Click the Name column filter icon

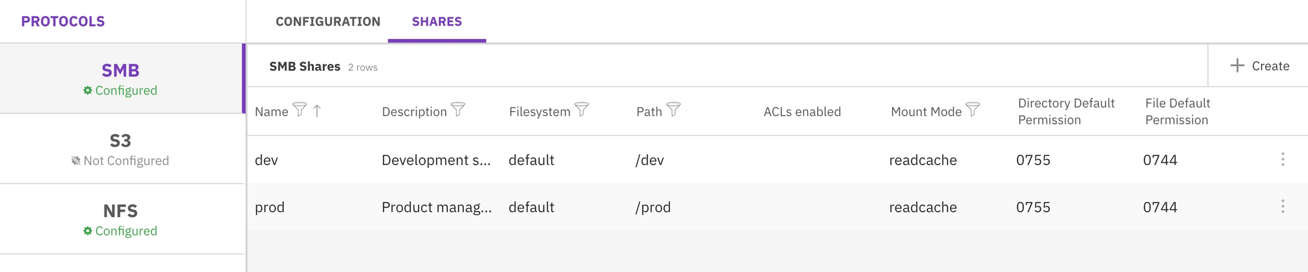(x=300, y=109)
